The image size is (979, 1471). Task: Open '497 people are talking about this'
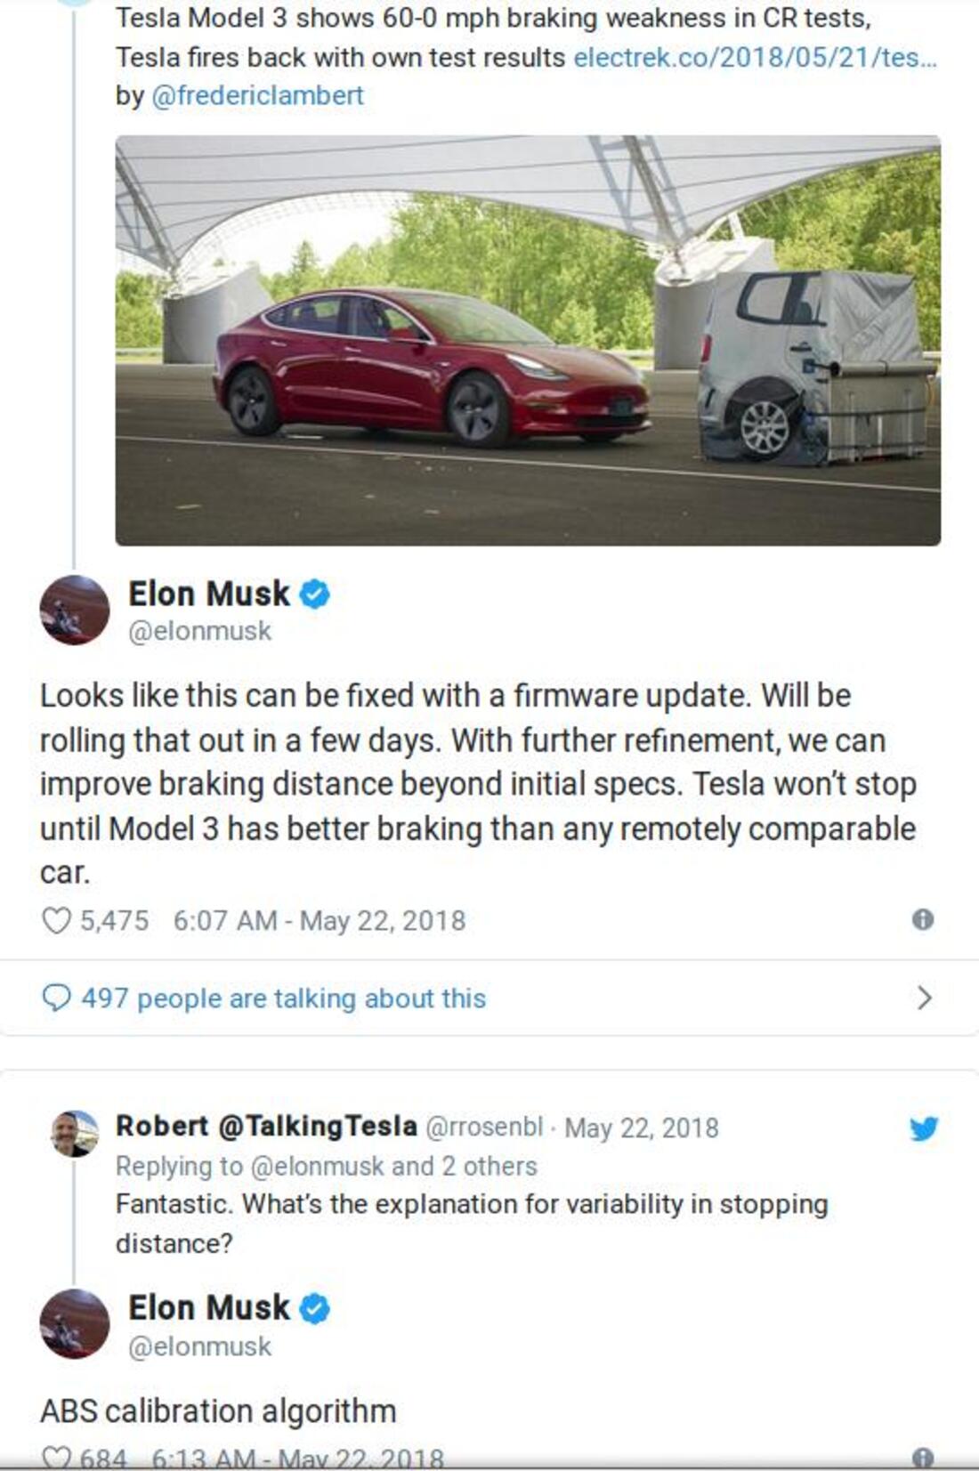click(283, 998)
